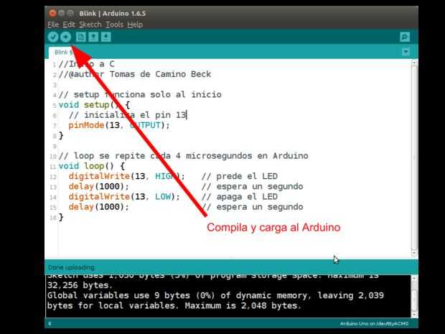Open the Tools menu
This screenshot has width=445, height=334.
[x=114, y=24]
